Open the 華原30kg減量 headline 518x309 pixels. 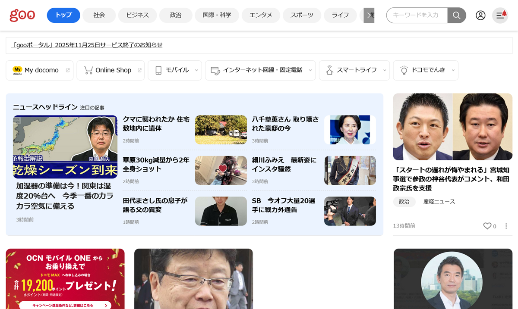coord(156,165)
